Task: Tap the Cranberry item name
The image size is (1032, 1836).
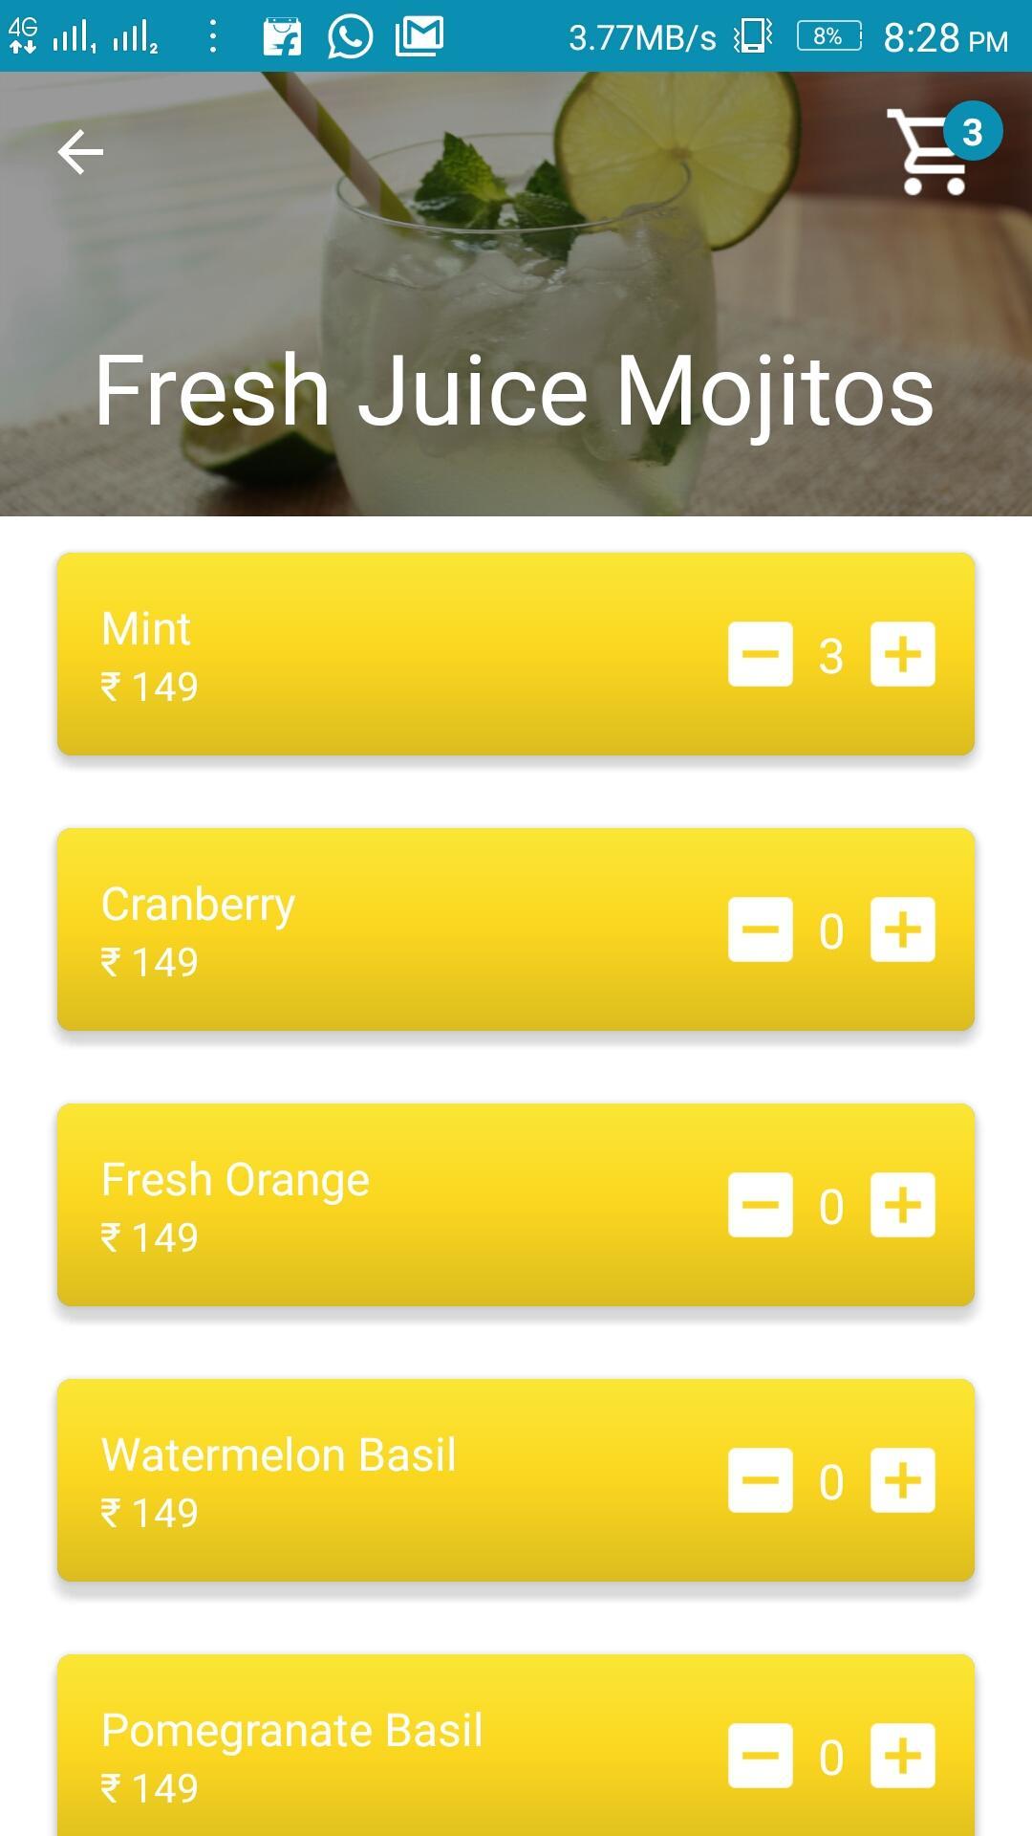Action: [x=198, y=905]
